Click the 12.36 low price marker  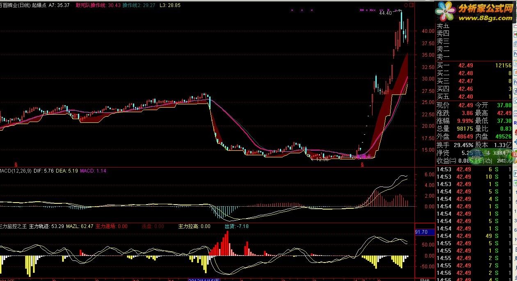[x=322, y=159]
